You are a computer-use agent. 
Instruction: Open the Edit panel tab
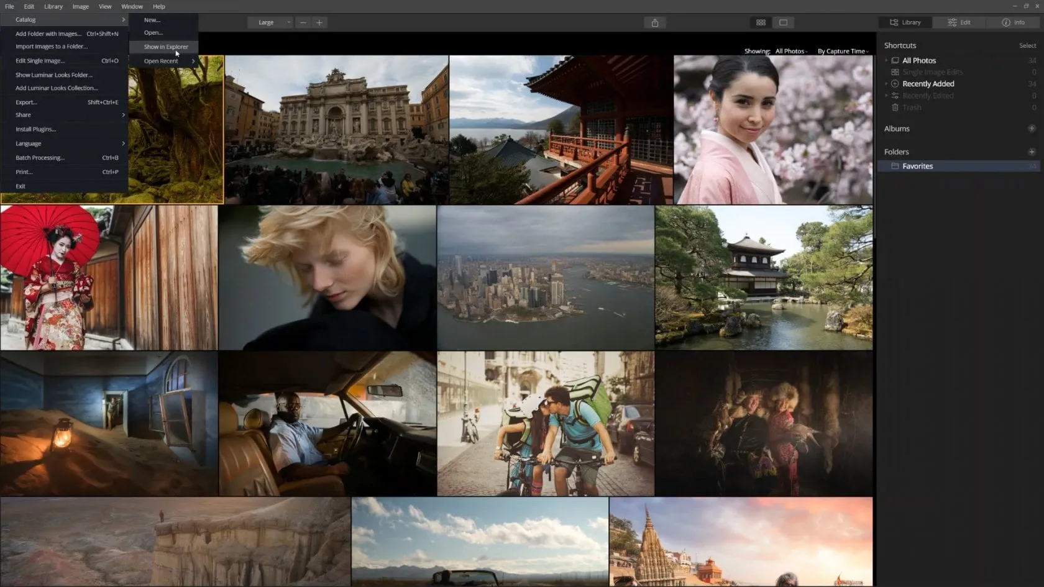[959, 22]
